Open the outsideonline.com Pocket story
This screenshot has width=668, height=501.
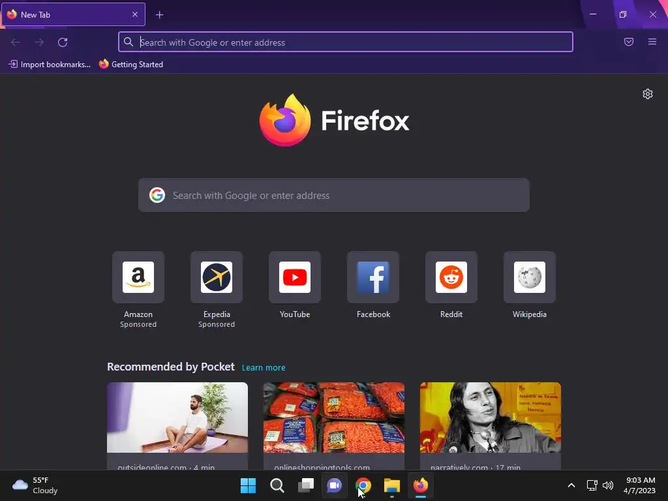coord(177,426)
